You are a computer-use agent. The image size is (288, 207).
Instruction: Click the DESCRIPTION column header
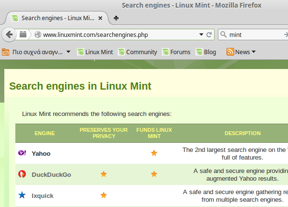click(242, 133)
